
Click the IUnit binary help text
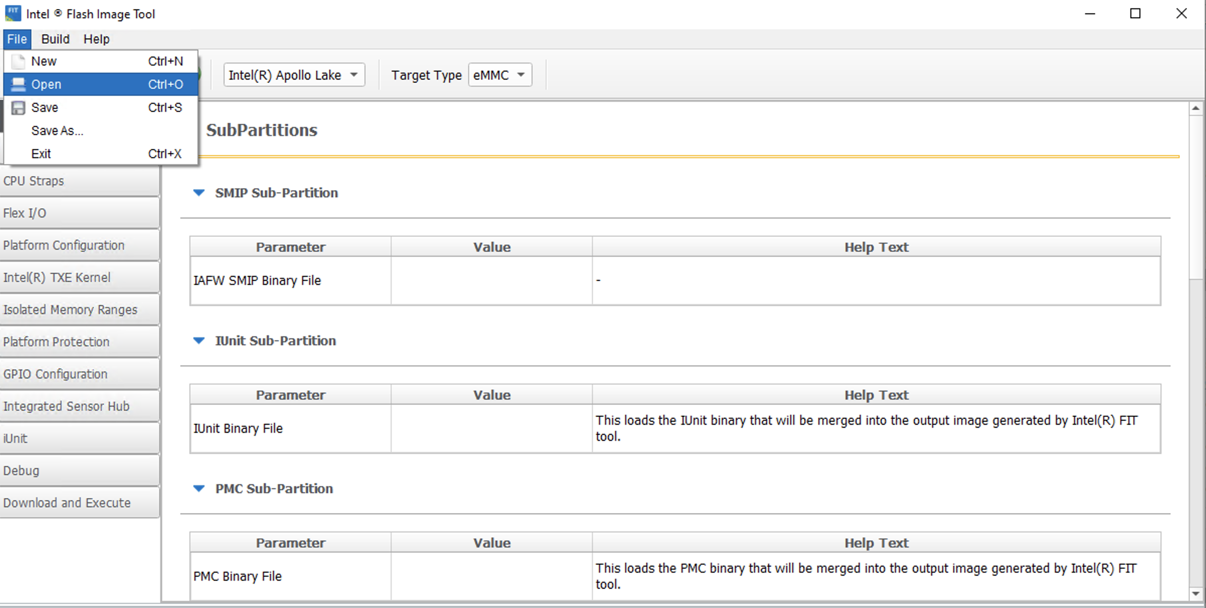866,428
